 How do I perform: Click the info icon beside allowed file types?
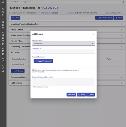click(x=33, y=70)
